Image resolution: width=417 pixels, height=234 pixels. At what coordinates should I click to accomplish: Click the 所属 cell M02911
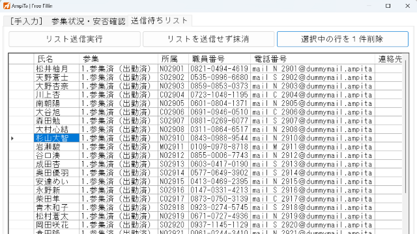173,147
